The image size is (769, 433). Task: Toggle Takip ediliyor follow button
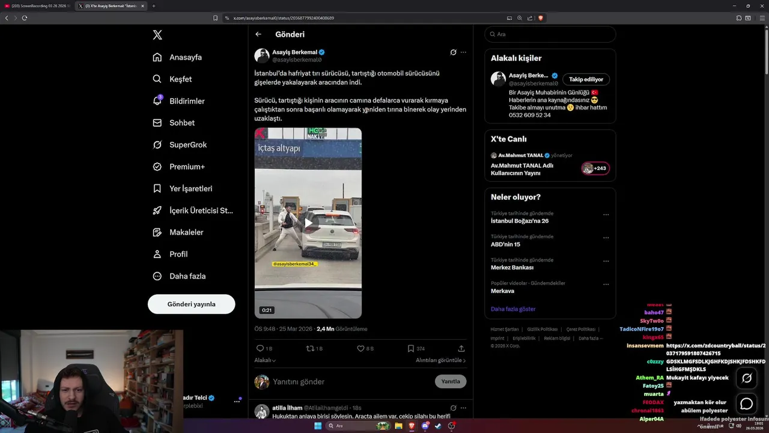tap(586, 79)
